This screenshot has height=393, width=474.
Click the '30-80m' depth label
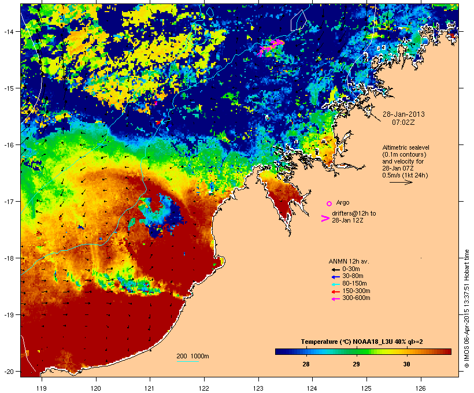[353, 276]
